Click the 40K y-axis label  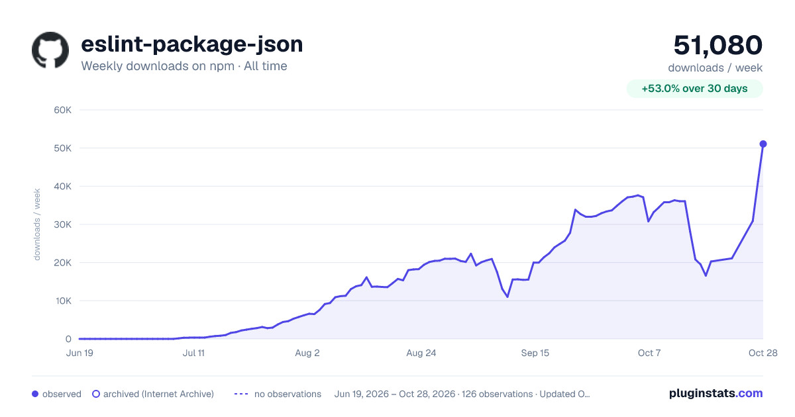tap(62, 186)
